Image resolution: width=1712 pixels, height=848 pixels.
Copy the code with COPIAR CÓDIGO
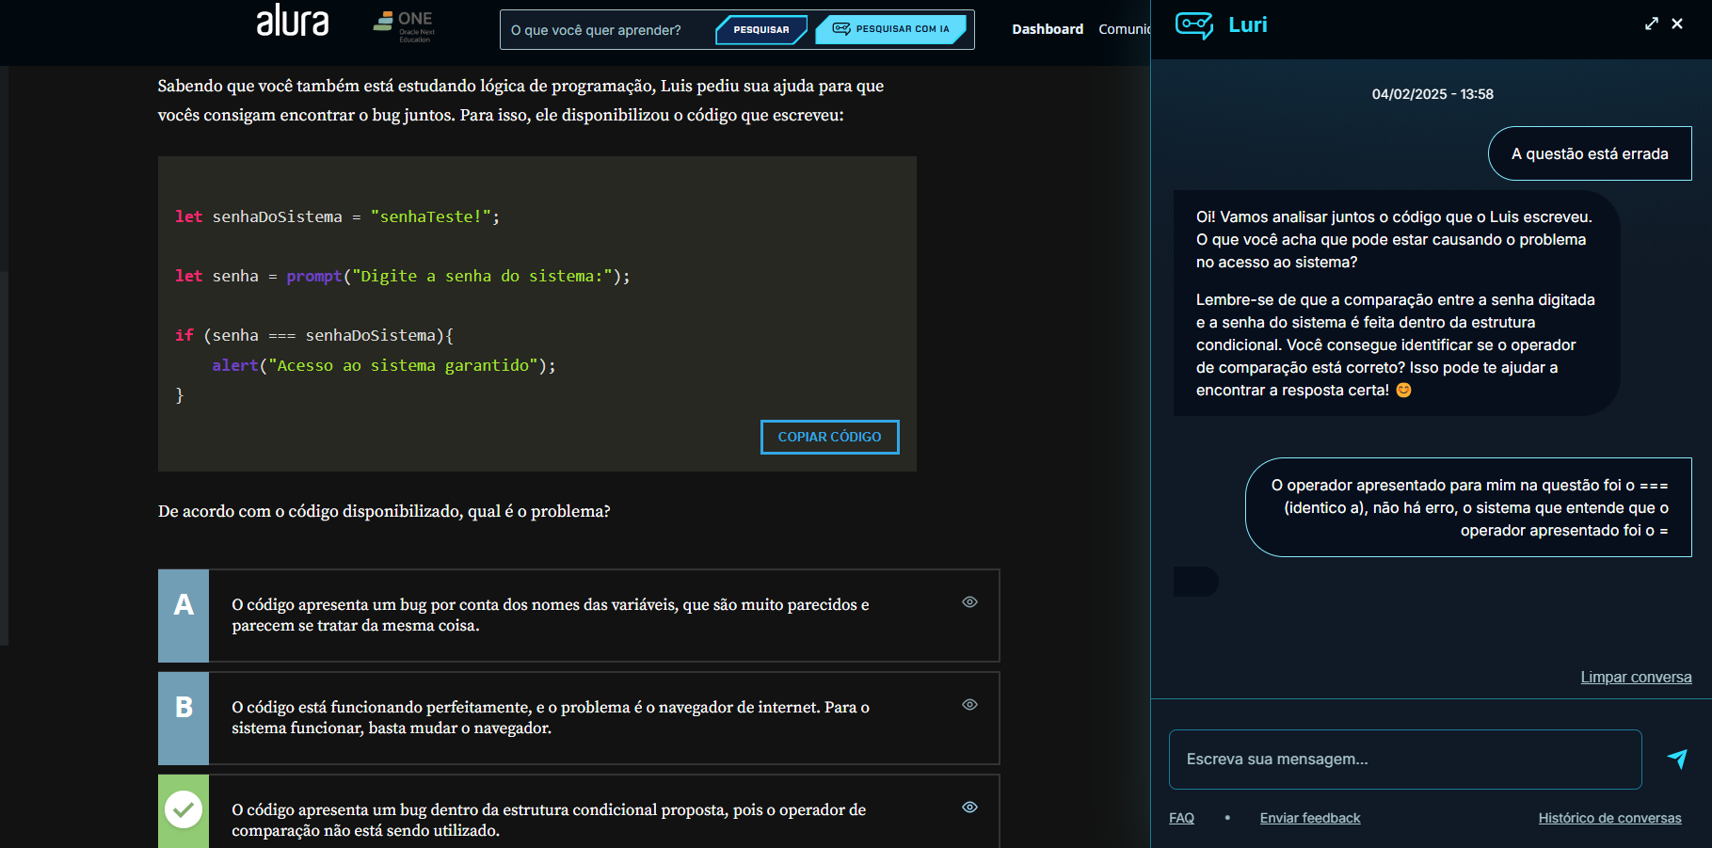[x=829, y=437]
